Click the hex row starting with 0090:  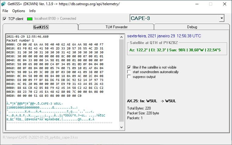tap(55, 80)
